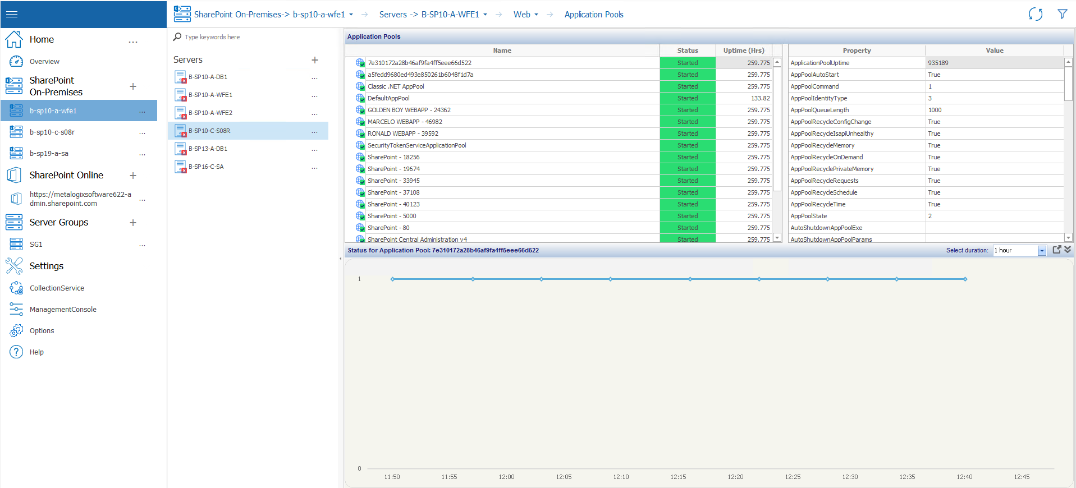Pop out the status chart window icon
This screenshot has height=488, width=1076.
click(1056, 250)
